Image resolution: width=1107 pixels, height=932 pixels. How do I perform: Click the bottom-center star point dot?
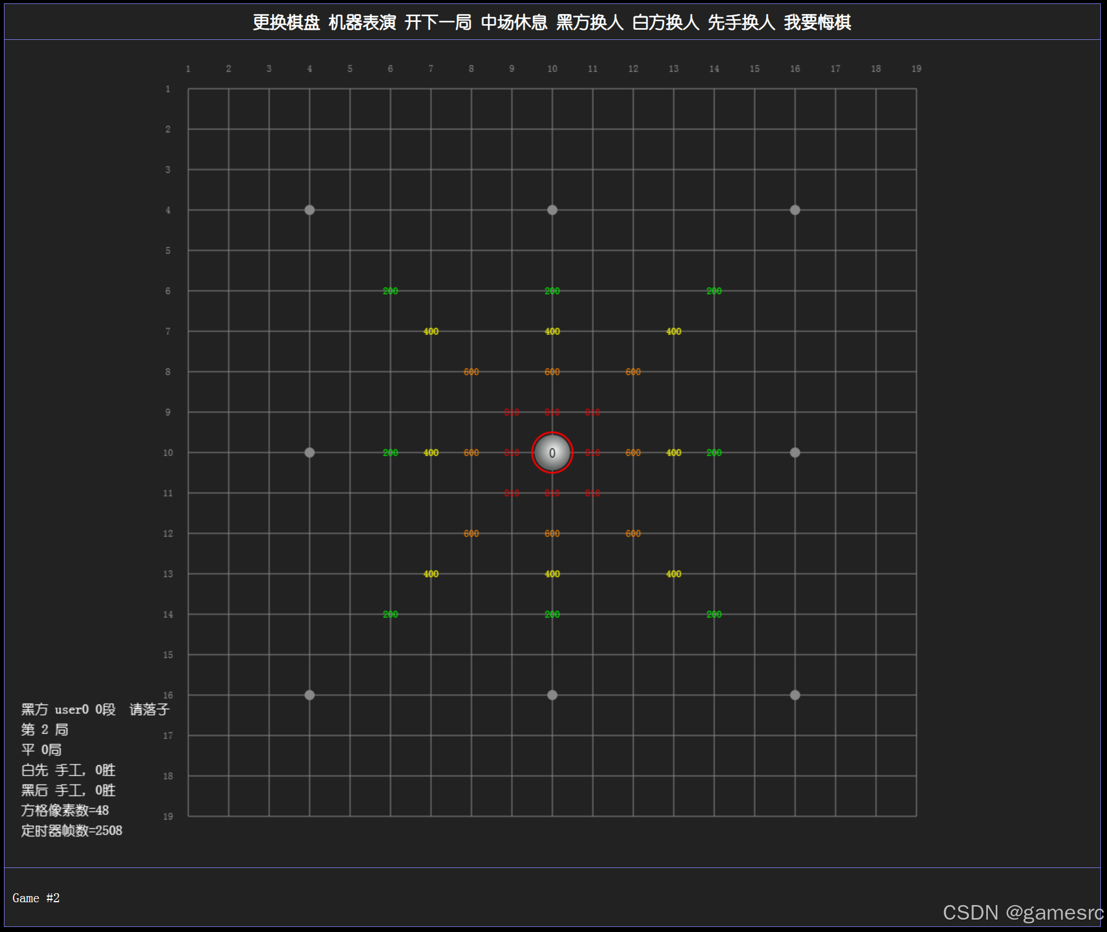click(x=552, y=695)
